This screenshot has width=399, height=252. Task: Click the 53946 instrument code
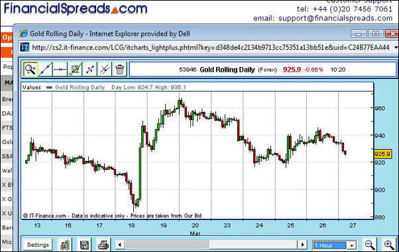click(188, 70)
